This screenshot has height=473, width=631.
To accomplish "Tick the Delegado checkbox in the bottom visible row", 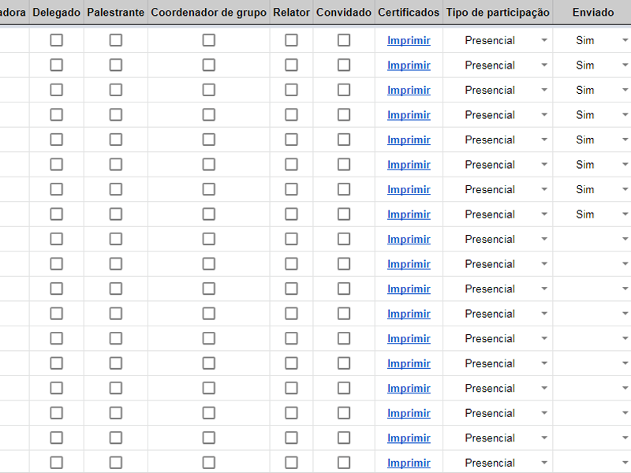I will [57, 463].
